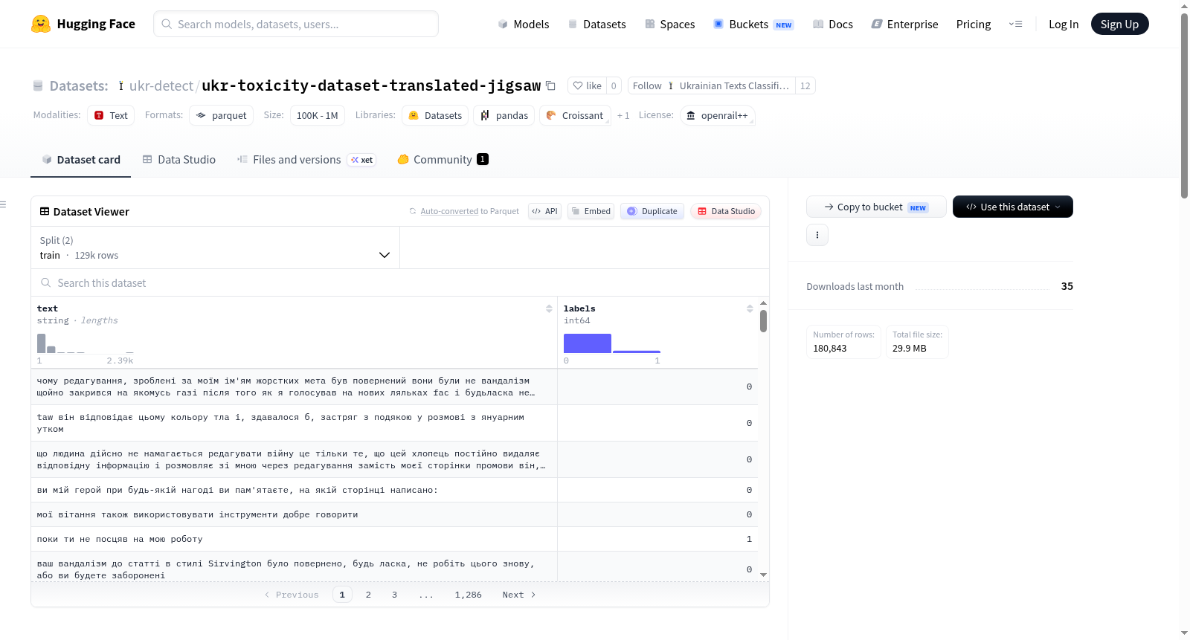This screenshot has width=1190, height=640.
Task: Click the labels histogram bar for value 1
Action: pos(637,352)
